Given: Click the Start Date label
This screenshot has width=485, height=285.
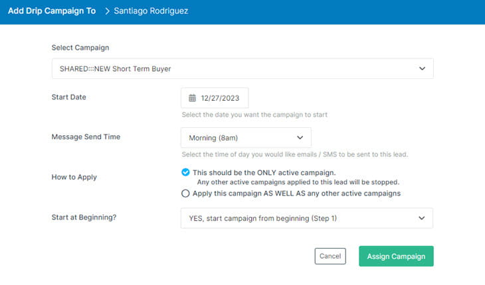Looking at the screenshot, I should 68,97.
